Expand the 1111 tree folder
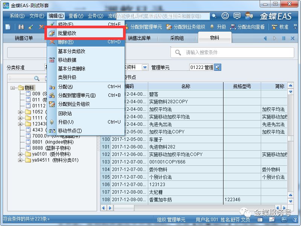 20,118
